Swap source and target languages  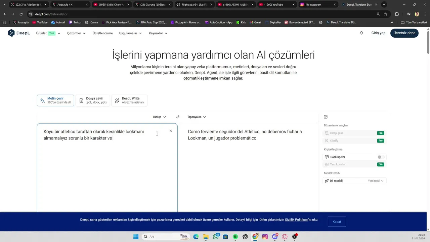pos(178,117)
